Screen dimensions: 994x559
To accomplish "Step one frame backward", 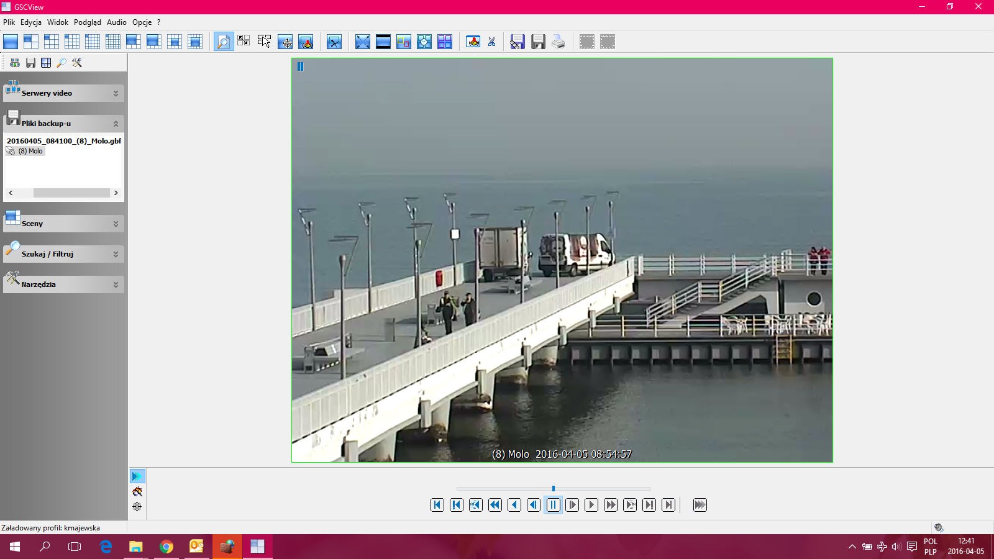I will [x=534, y=505].
